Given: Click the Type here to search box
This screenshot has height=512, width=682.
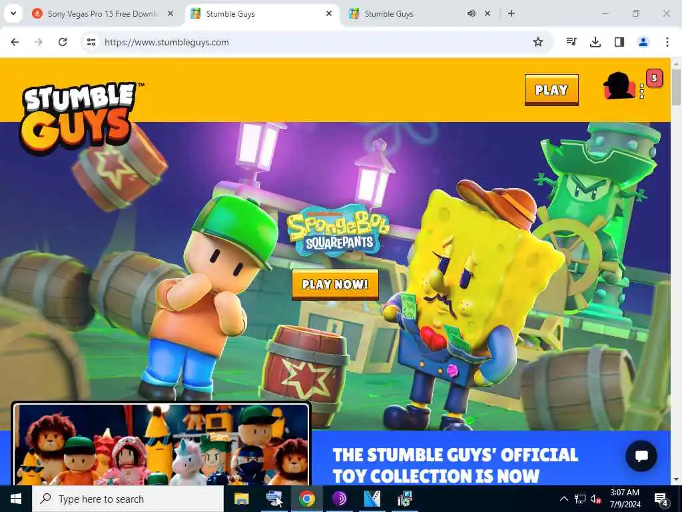Looking at the screenshot, I should pyautogui.click(x=128, y=499).
